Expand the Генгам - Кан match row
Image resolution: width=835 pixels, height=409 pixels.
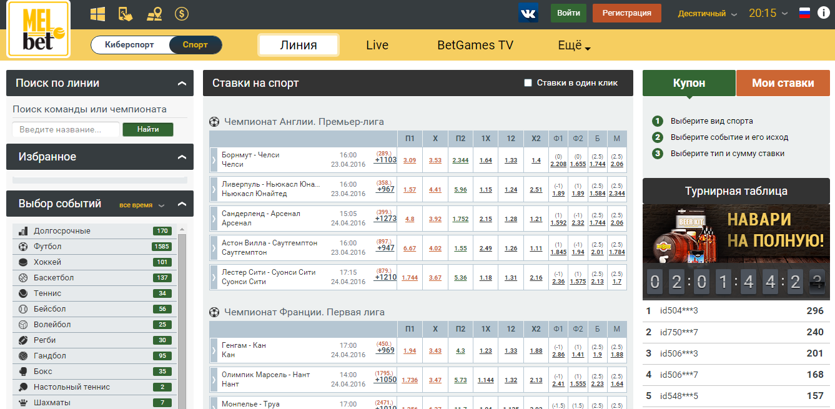click(214, 350)
